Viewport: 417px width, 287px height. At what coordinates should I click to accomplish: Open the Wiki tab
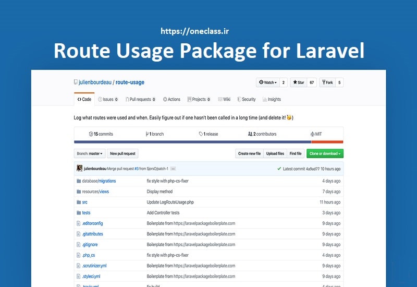pos(224,99)
